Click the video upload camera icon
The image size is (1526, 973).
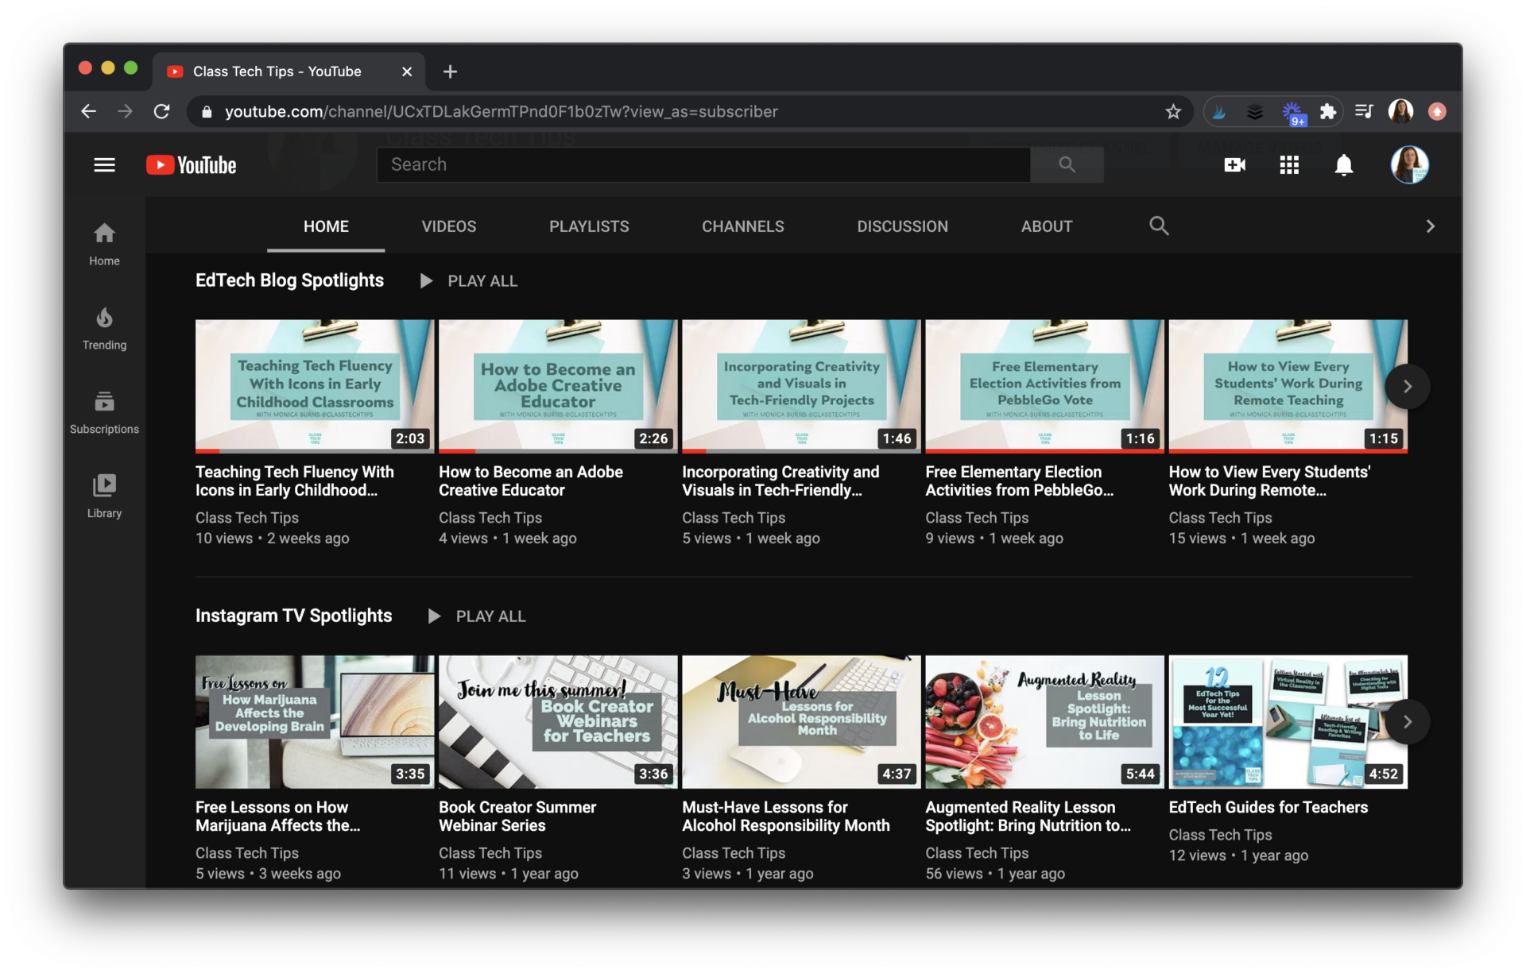[1234, 164]
